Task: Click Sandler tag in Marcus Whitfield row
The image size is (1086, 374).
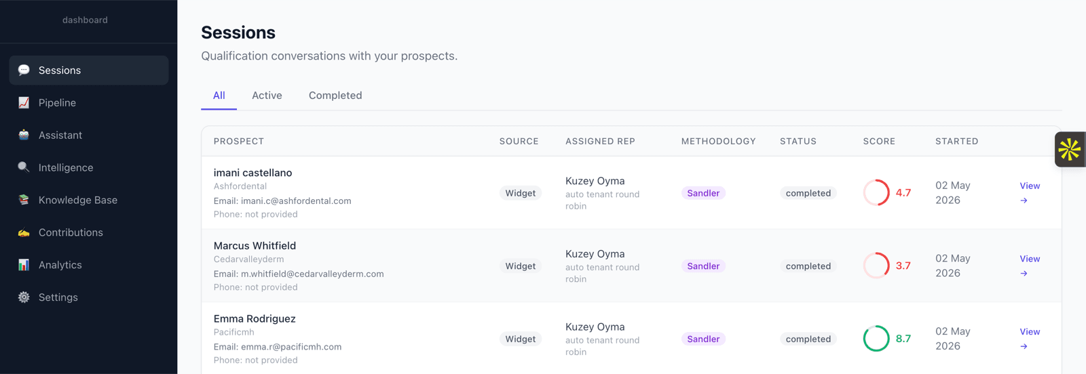Action: pyautogui.click(x=703, y=266)
